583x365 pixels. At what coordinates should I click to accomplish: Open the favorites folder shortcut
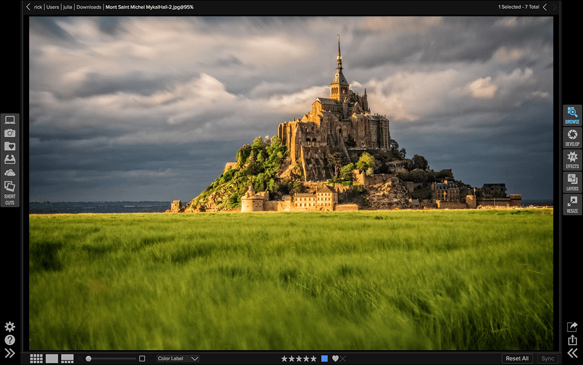coord(10,146)
